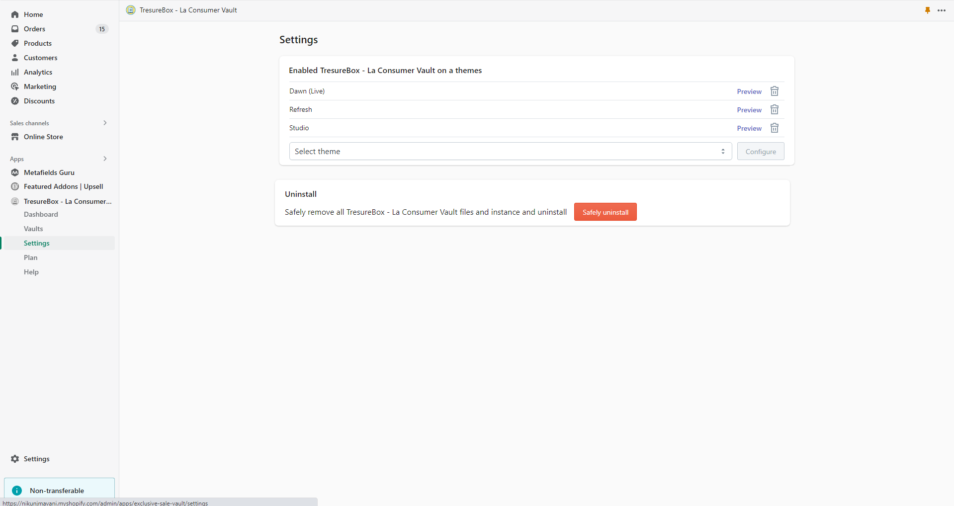
Task: Click the info icon on Non-transferable banner
Action: [17, 491]
